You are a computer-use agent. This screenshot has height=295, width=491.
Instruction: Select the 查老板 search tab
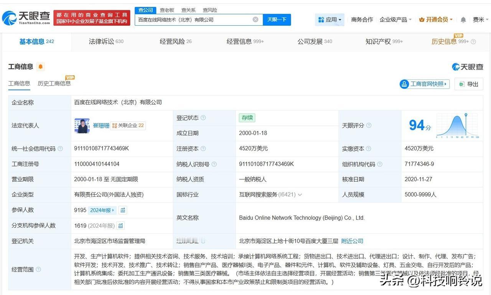[167, 10]
